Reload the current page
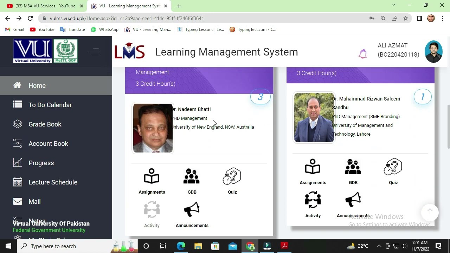The image size is (450, 253). tap(30, 18)
